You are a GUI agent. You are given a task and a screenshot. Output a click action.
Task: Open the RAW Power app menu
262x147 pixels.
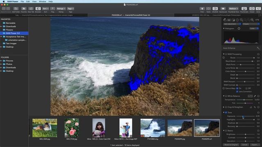click(x=13, y=2)
